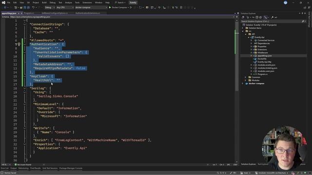Open the docker-compose startup project dropdown
The height and width of the screenshot is (175, 312).
click(91, 8)
